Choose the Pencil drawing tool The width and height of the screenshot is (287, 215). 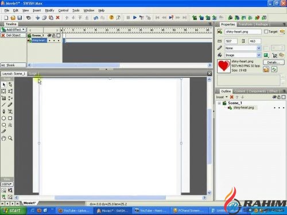tap(10, 104)
